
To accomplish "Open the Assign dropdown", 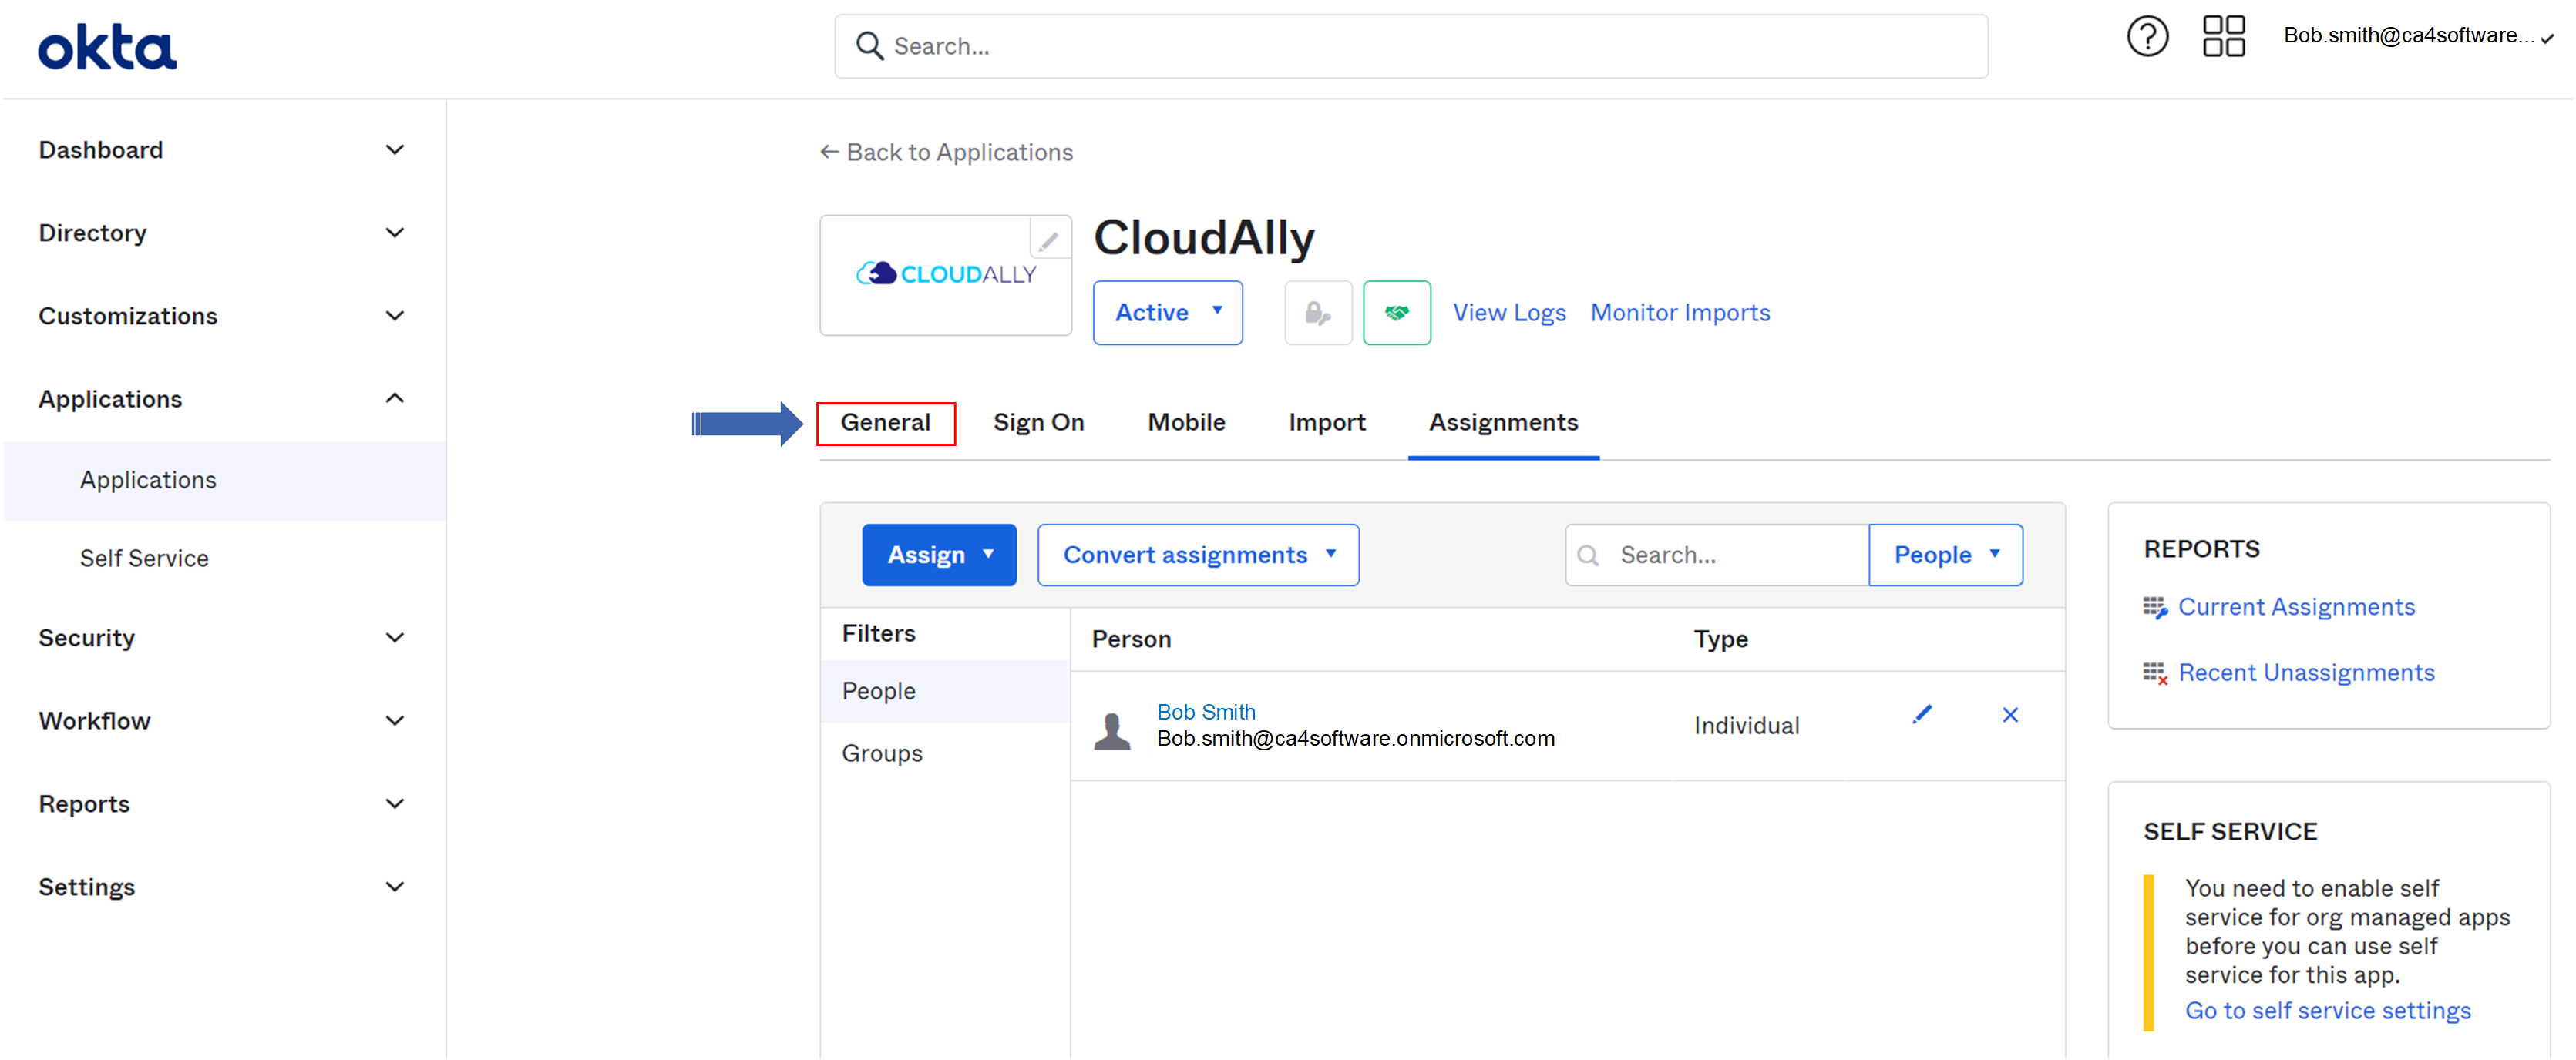I will (938, 555).
